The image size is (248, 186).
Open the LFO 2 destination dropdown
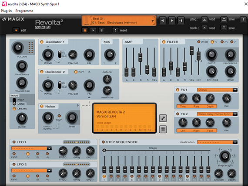(x=31, y=171)
